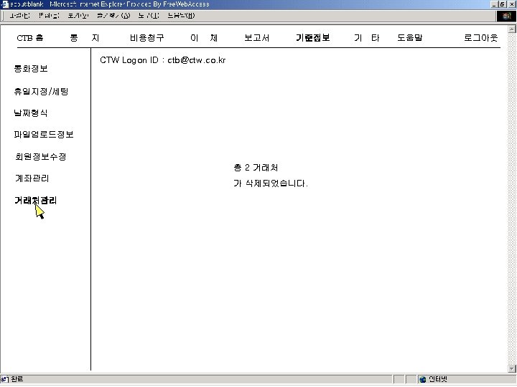Minimize the Internet Explorer window
The height and width of the screenshot is (387, 517).
[494, 4]
